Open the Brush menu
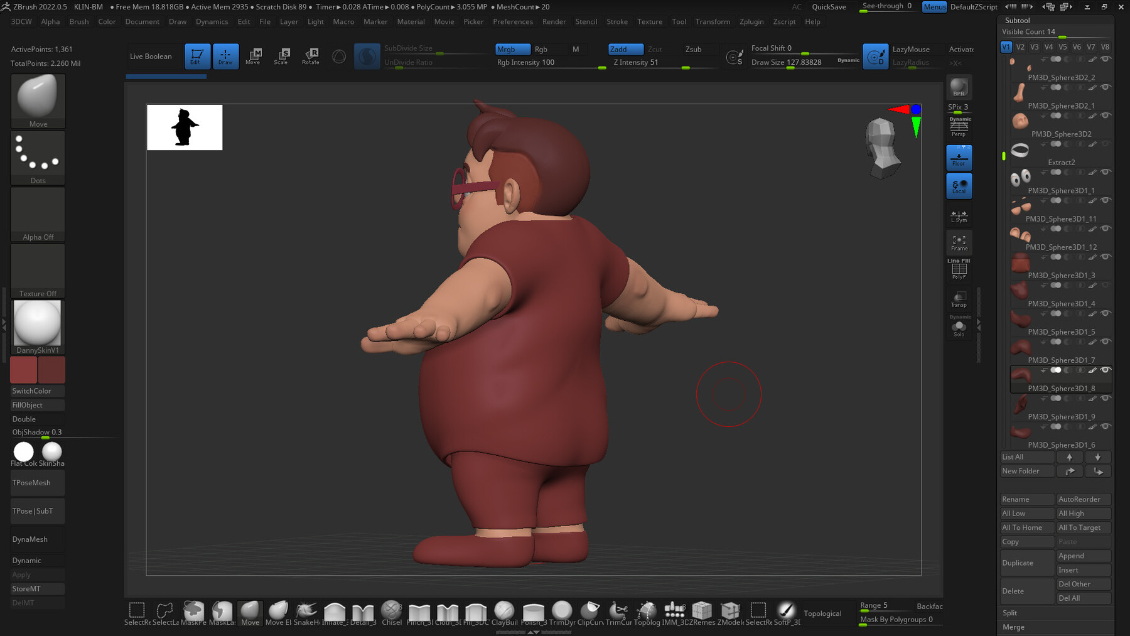Image resolution: width=1130 pixels, height=636 pixels. [x=78, y=21]
